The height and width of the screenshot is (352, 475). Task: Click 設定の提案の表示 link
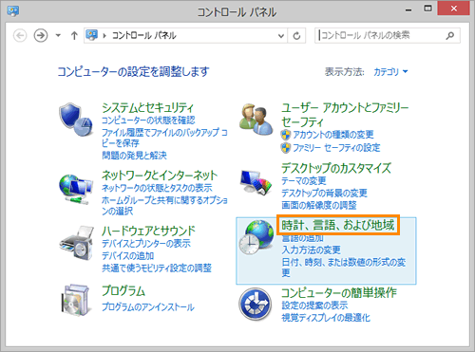pyautogui.click(x=314, y=306)
